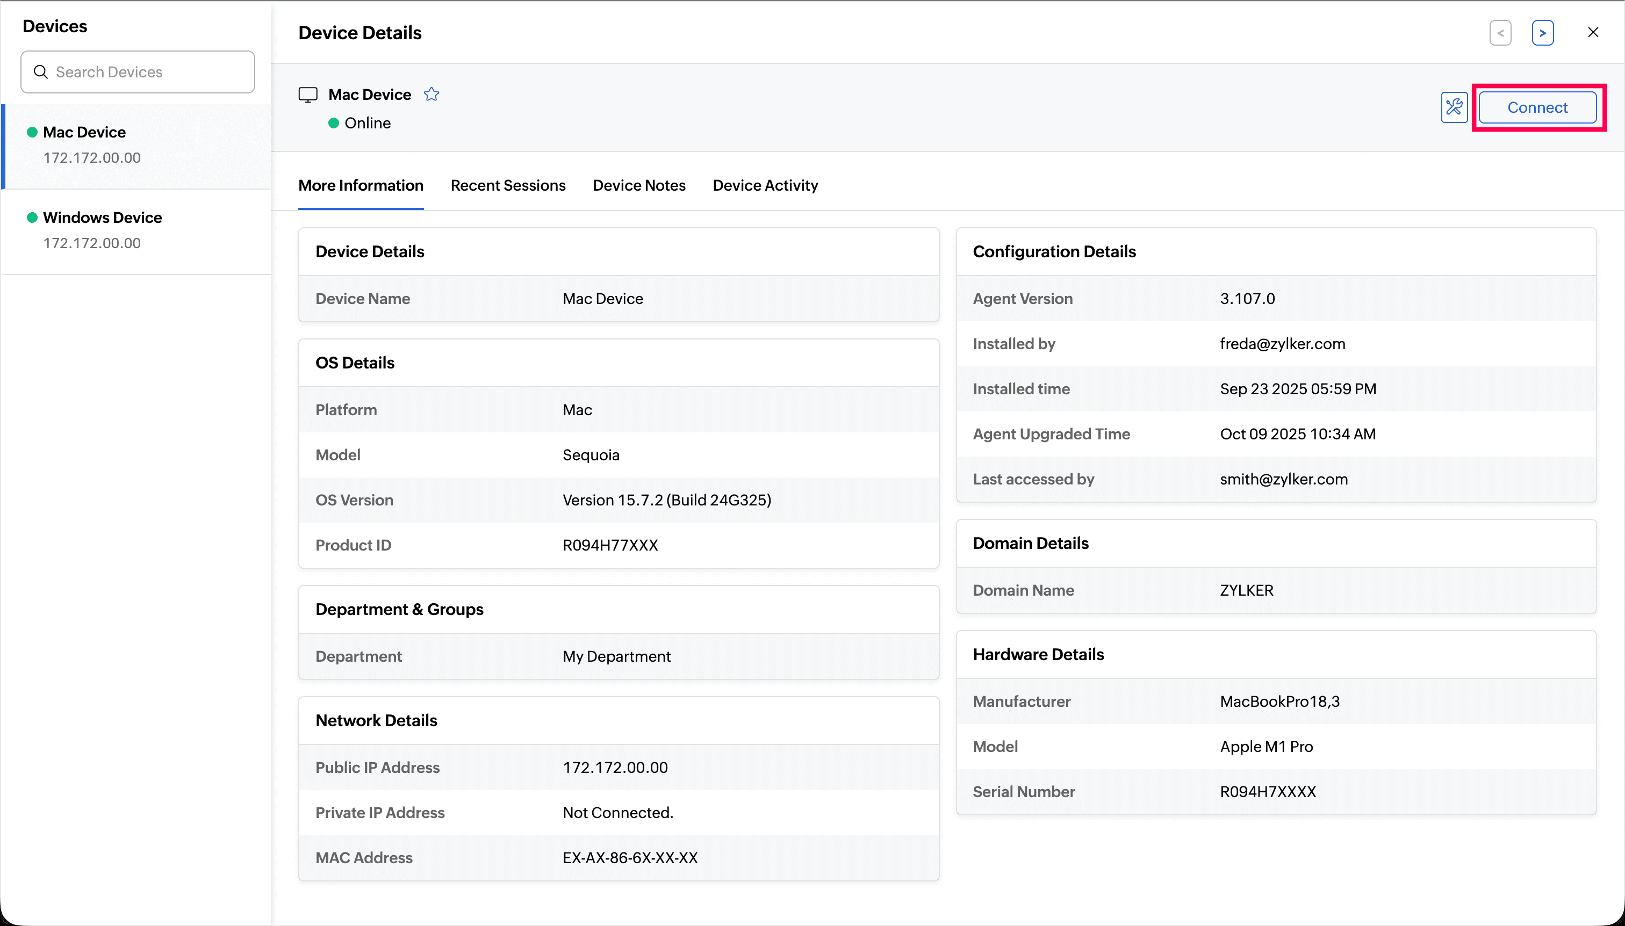The height and width of the screenshot is (926, 1625).
Task: Click the Public IP Address value 172.172.00.00
Action: click(615, 767)
